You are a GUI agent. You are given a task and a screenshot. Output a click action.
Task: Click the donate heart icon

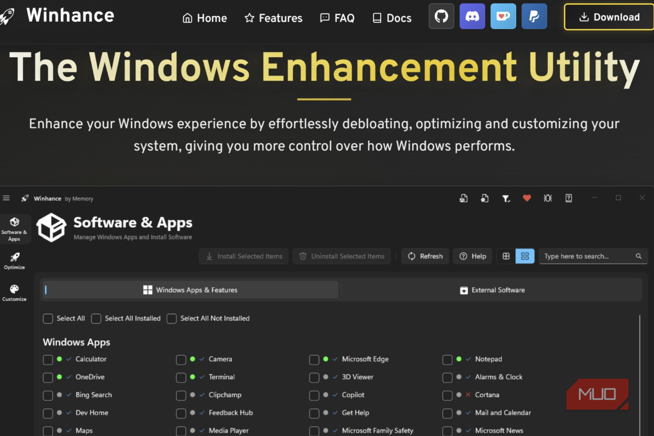coord(527,198)
